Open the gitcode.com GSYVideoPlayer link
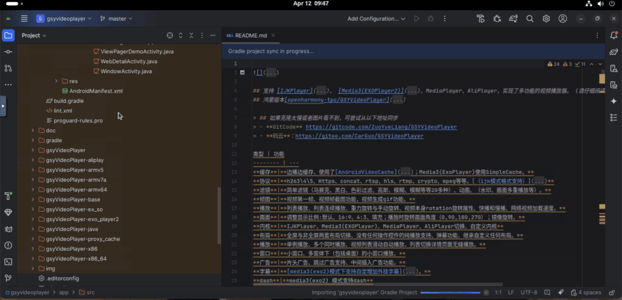Screen dimensions: 622x300 point(381,127)
